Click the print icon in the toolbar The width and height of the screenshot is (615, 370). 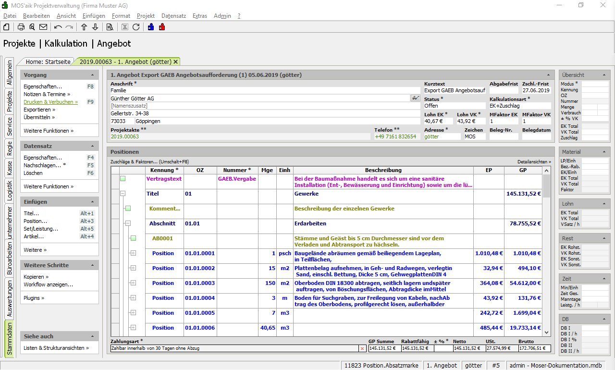point(21,27)
